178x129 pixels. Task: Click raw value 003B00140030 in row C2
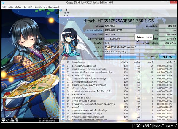tap(165, 107)
